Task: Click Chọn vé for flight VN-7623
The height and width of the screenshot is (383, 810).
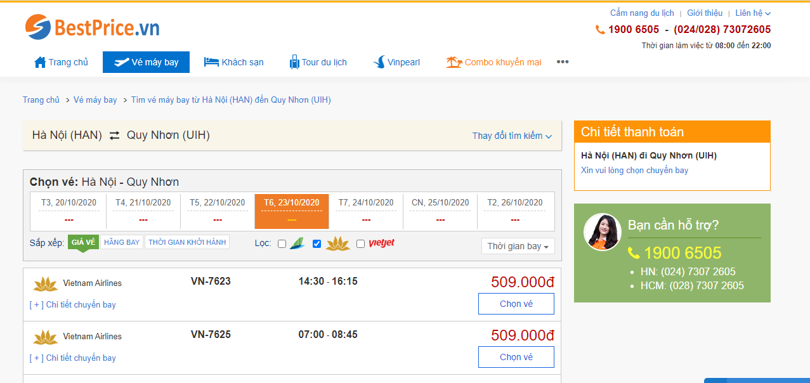Action: pyautogui.click(x=516, y=304)
